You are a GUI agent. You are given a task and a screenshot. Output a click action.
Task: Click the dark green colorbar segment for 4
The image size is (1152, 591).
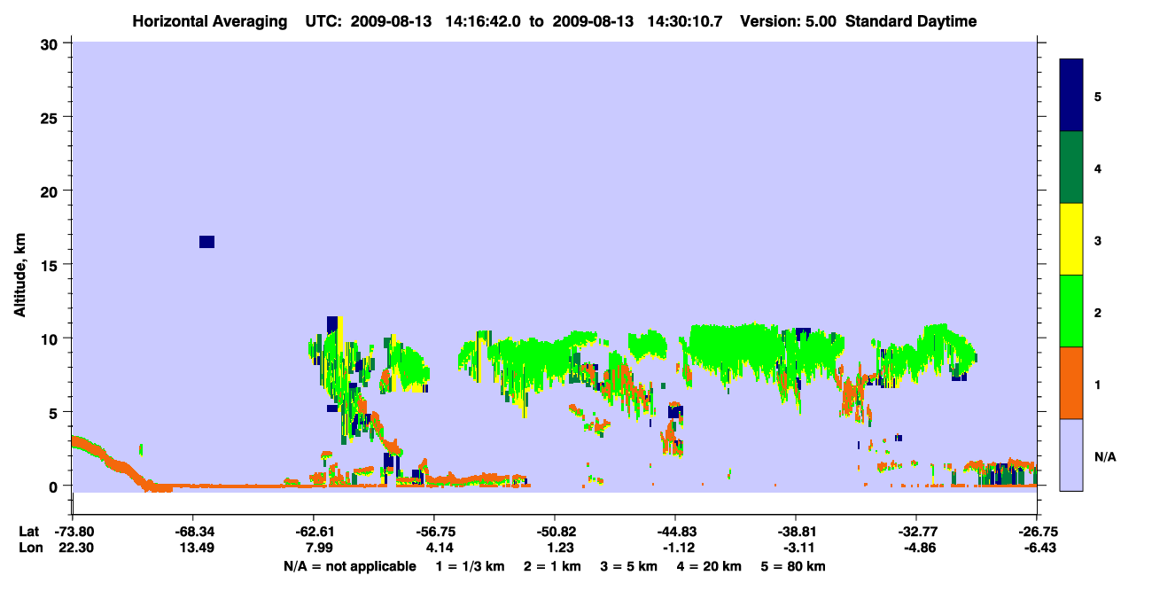[x=1071, y=167]
